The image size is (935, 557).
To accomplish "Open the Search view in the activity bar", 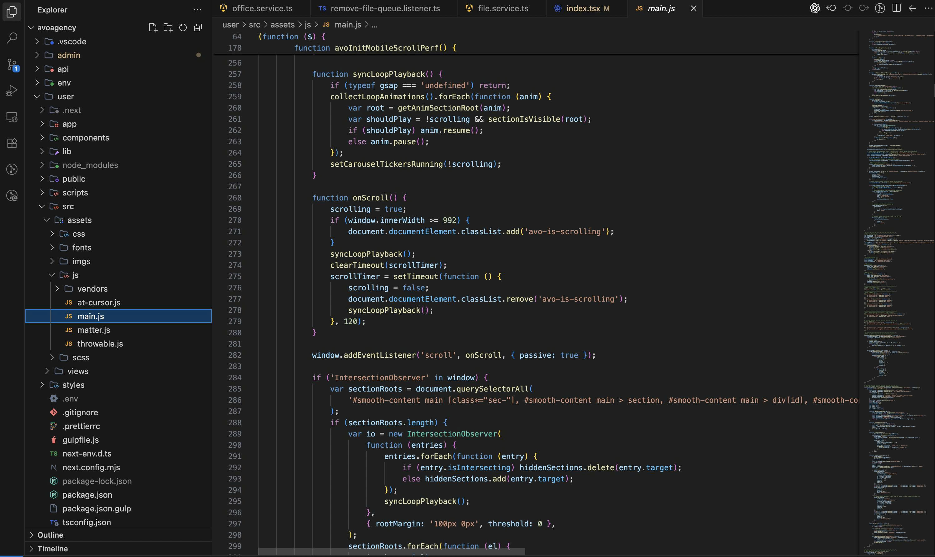I will click(12, 38).
